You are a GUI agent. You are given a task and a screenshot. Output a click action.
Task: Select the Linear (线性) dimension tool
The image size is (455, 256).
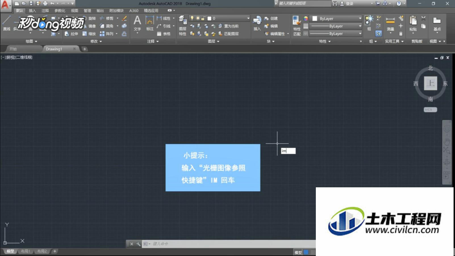coord(164,18)
